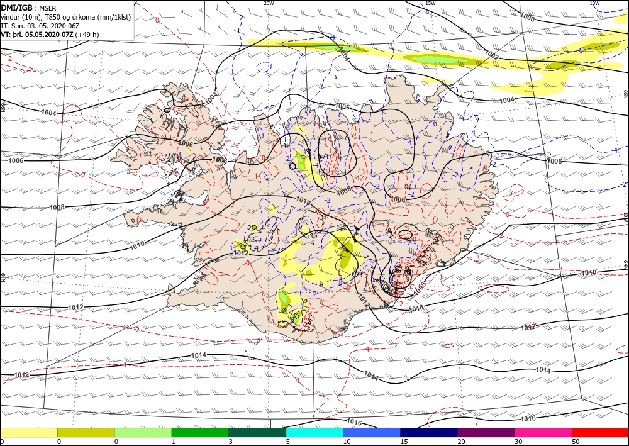This screenshot has width=629, height=446.
Task: Click the legend value '10'
Action: pos(347,442)
